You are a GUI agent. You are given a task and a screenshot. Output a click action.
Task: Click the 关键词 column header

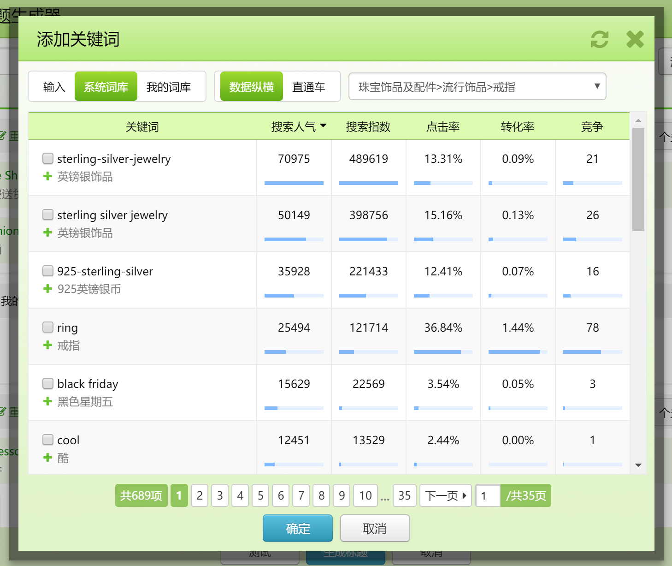(142, 126)
